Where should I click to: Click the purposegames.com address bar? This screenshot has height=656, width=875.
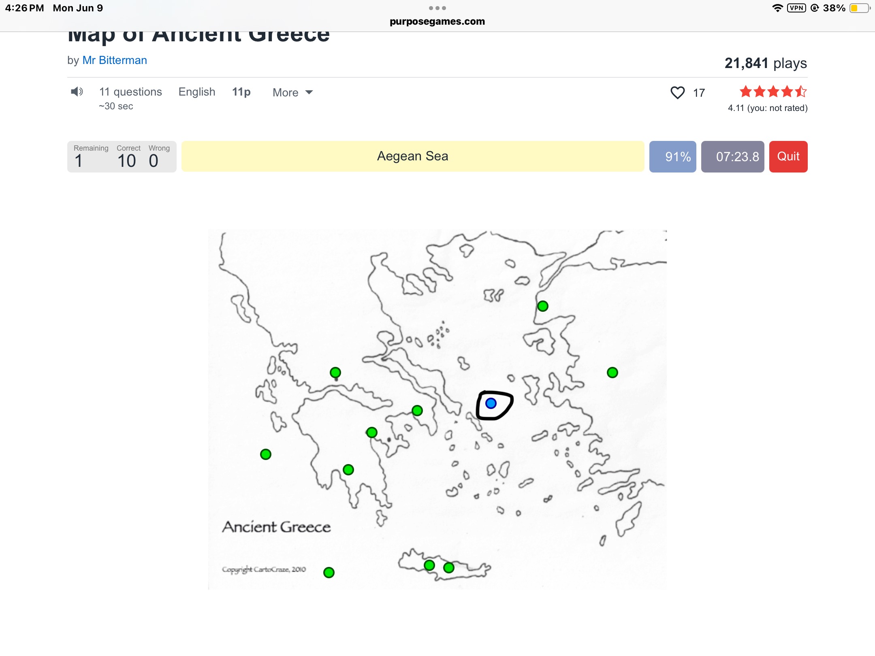[437, 21]
